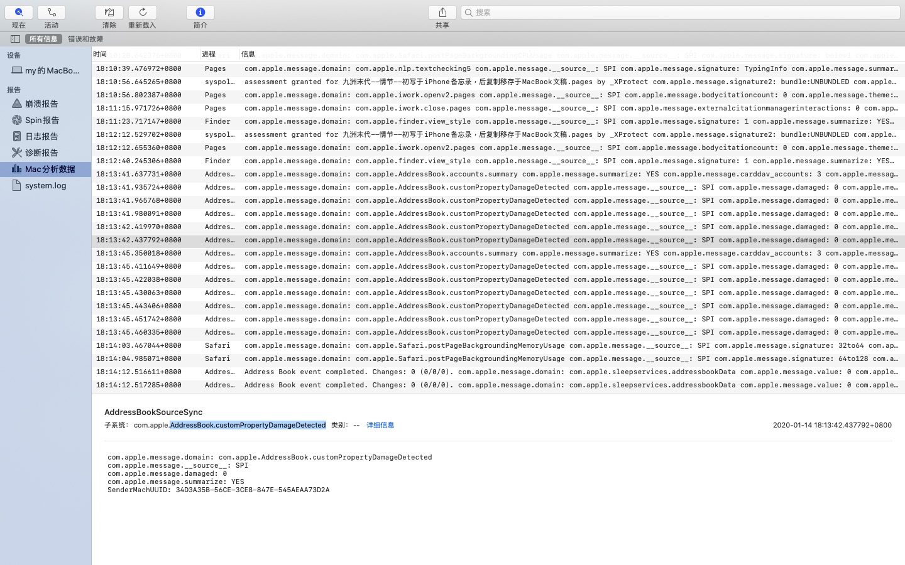Open Spin报告 in the sidebar

coord(45,120)
